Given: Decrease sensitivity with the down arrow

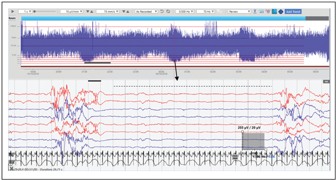Looking at the screenshot, I should pos(88,11).
